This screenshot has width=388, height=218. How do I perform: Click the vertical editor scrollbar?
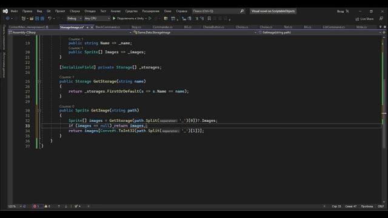pos(384,119)
